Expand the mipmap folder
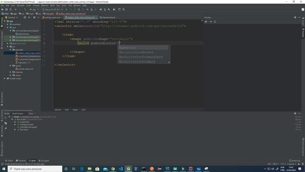This screenshot has width=305, height=172. point(10,72)
